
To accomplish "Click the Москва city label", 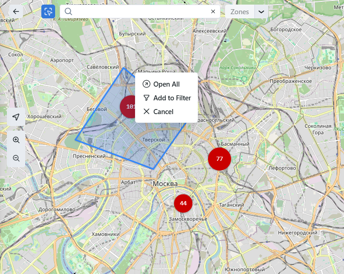I will [165, 184].
